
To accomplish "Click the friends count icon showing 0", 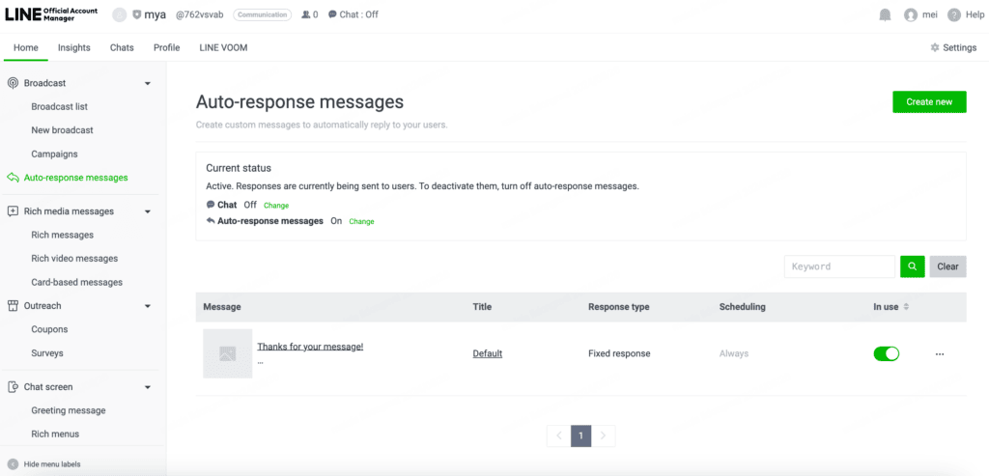I will pyautogui.click(x=306, y=14).
